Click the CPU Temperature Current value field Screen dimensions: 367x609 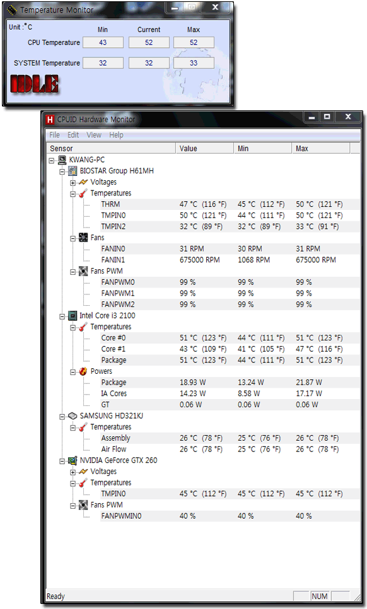click(x=149, y=42)
